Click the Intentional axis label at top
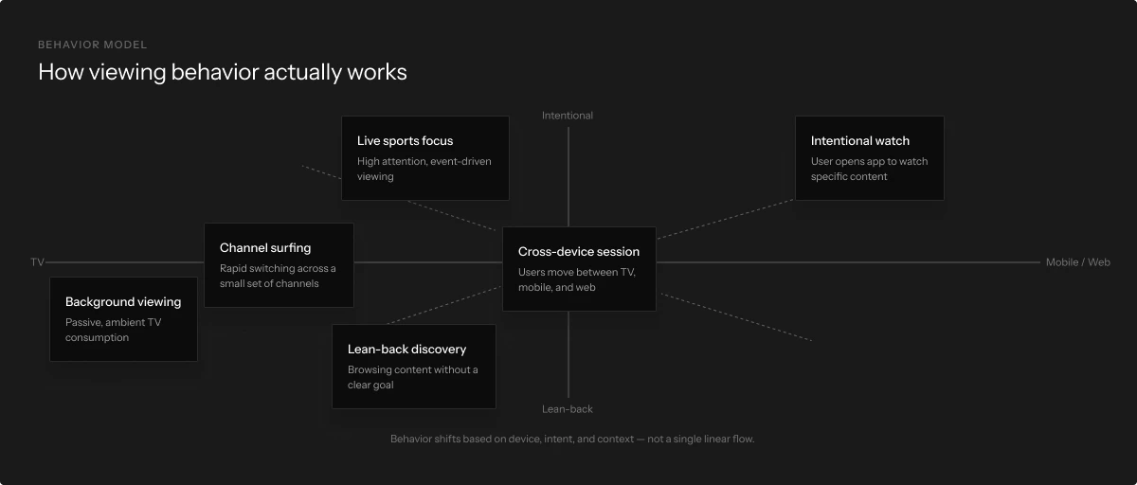The height and width of the screenshot is (485, 1137). point(568,116)
